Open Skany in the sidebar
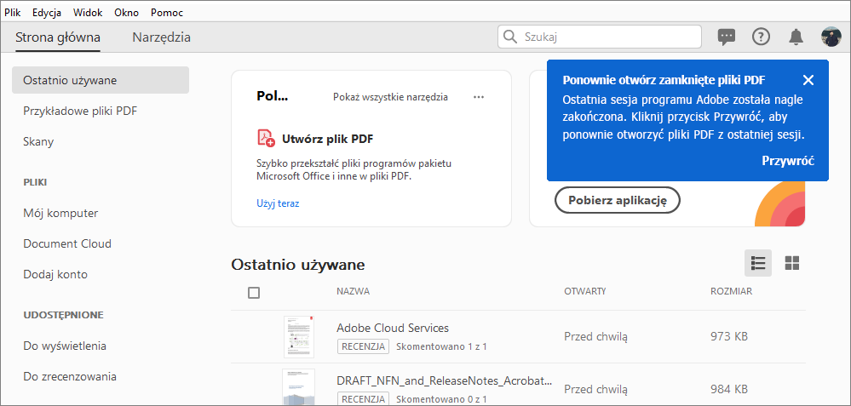This screenshot has width=851, height=406. click(x=38, y=142)
